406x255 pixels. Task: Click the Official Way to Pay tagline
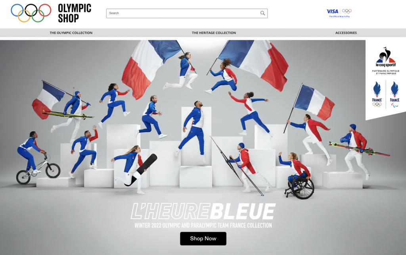(339, 17)
